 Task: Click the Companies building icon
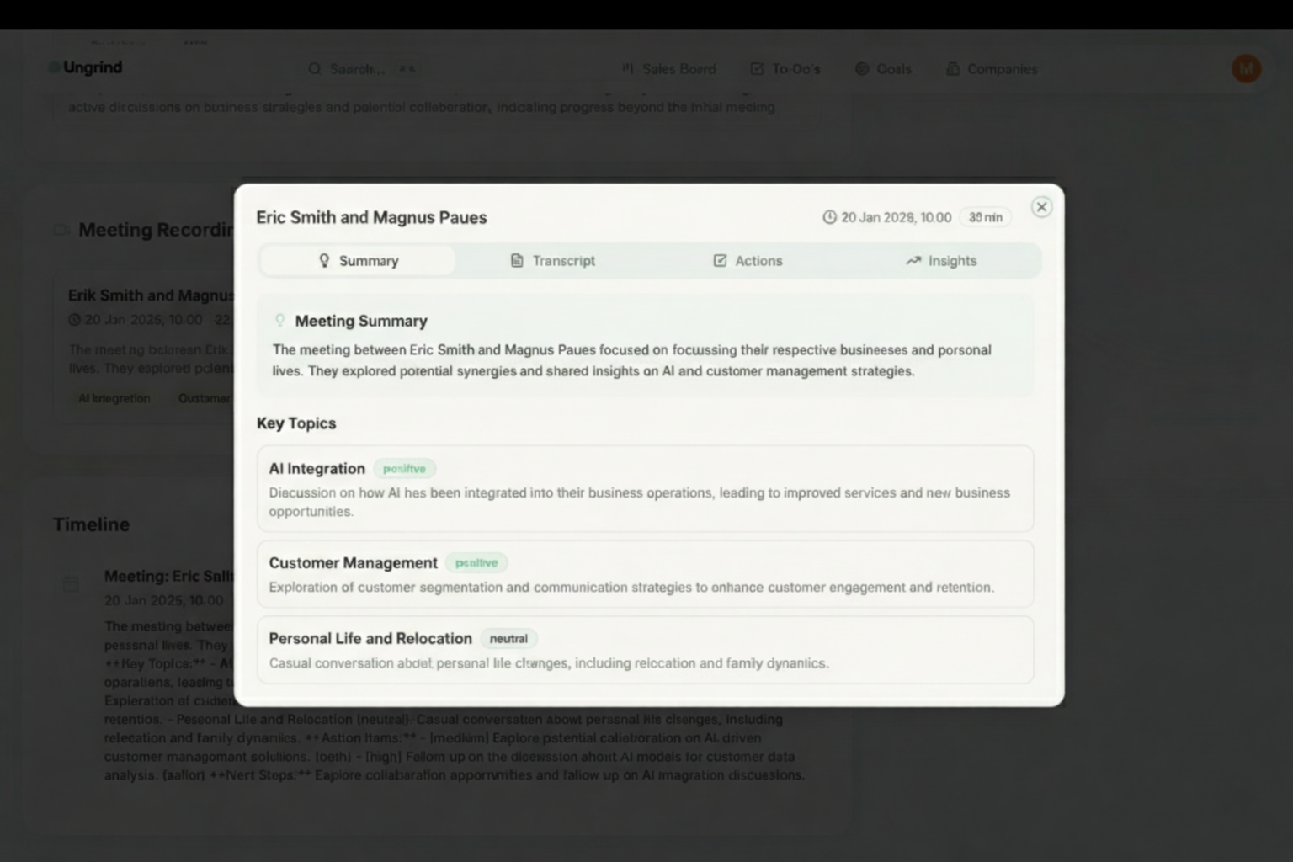952,69
